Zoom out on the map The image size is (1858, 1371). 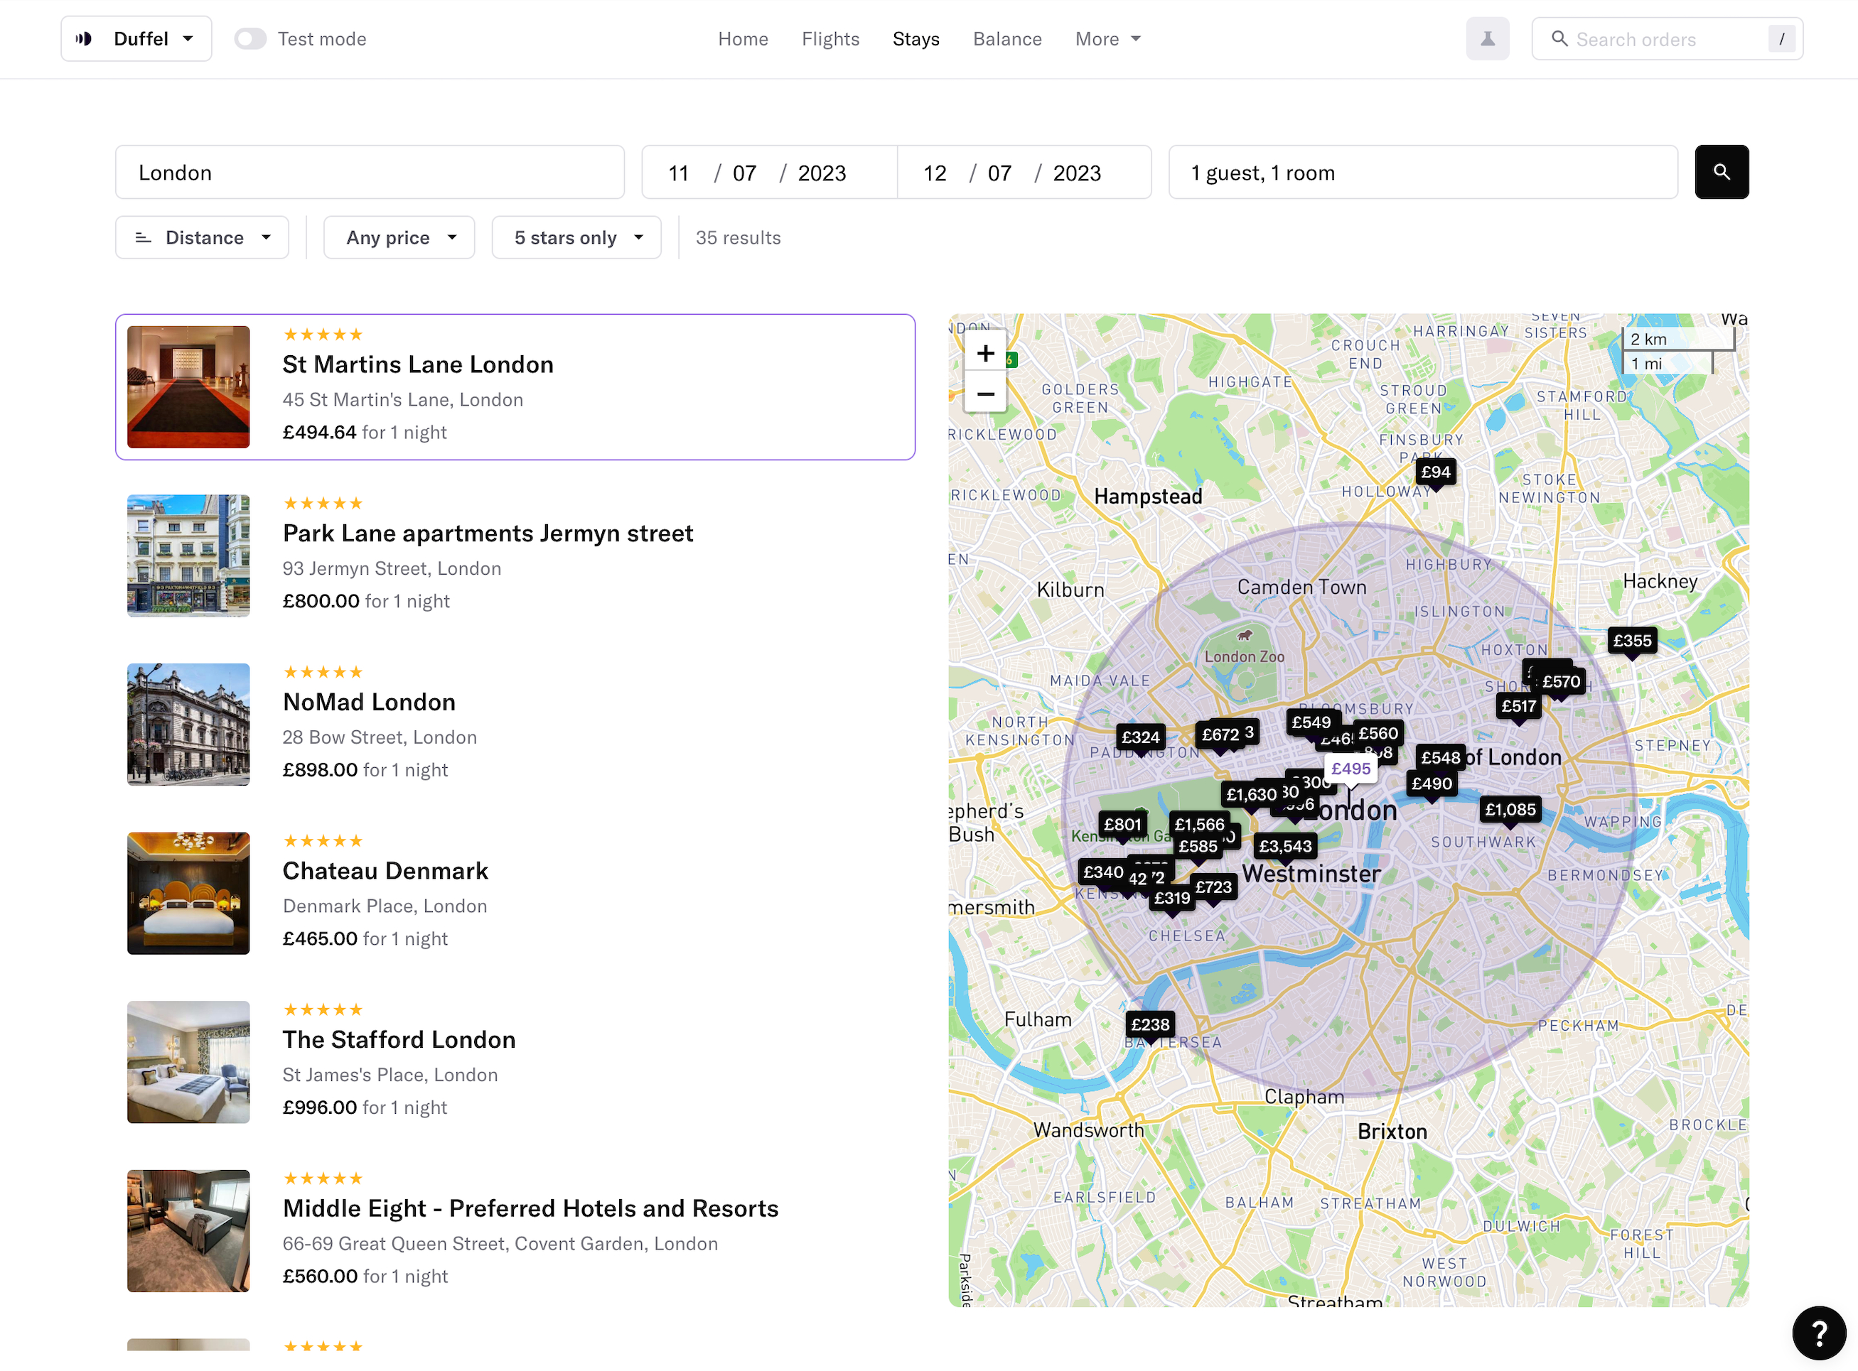click(x=984, y=394)
